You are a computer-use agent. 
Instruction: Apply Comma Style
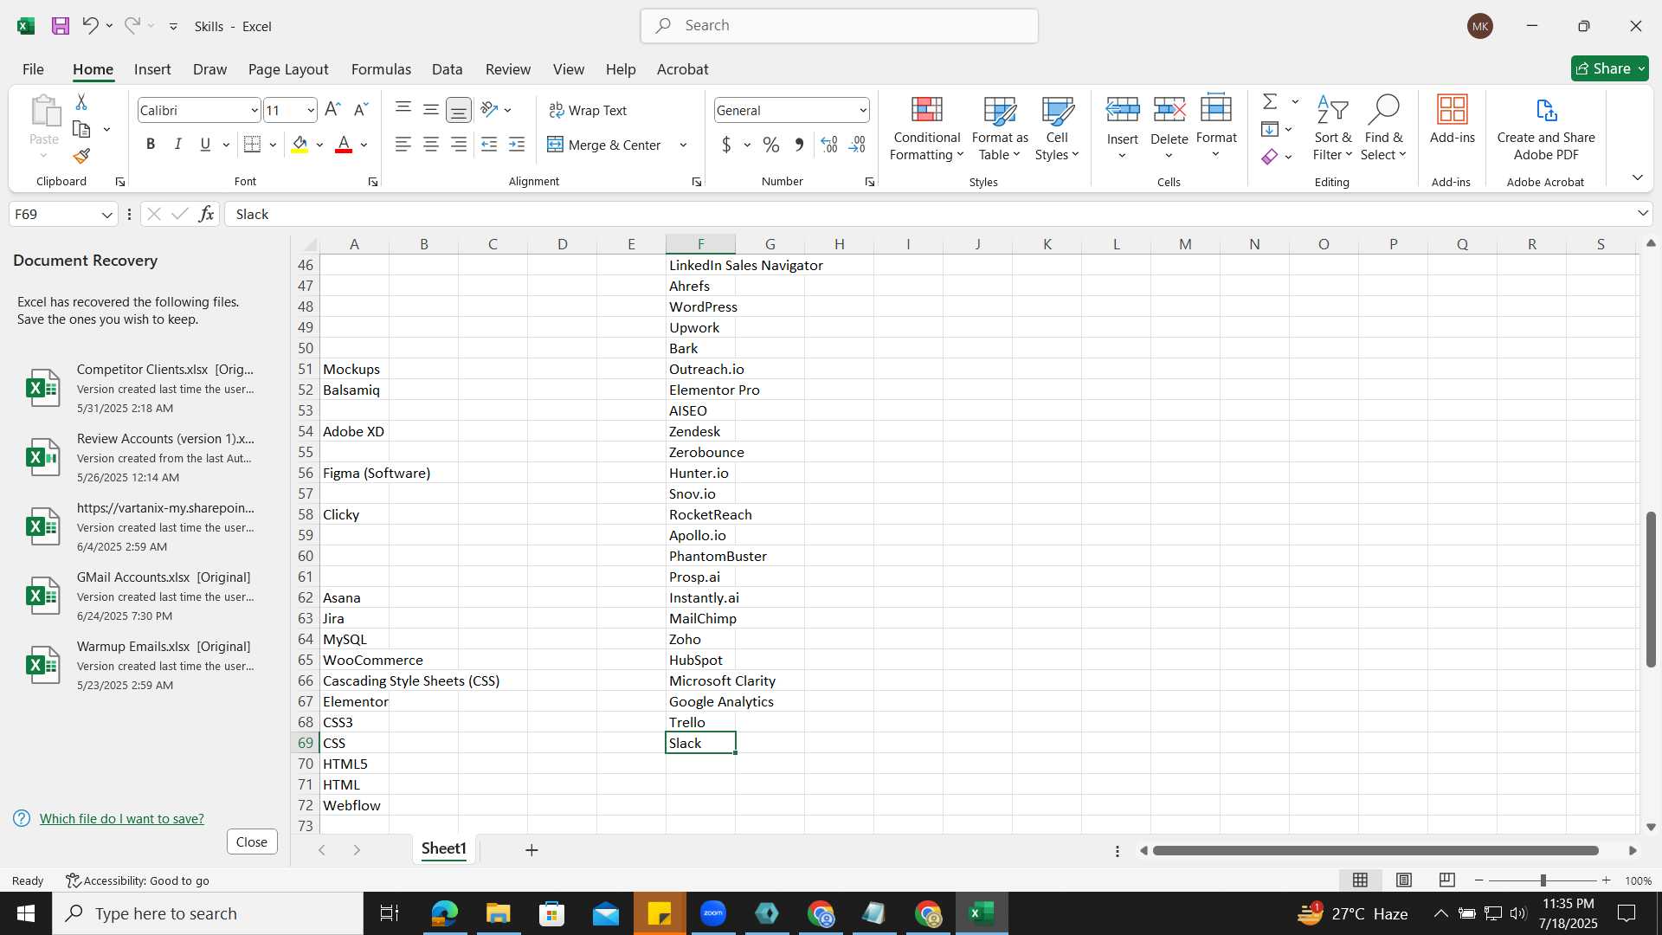tap(799, 145)
